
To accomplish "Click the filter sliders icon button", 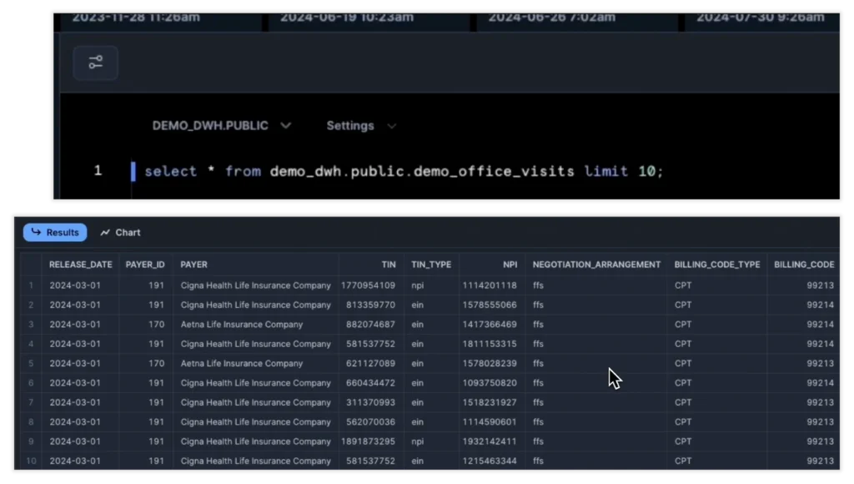I will (96, 63).
